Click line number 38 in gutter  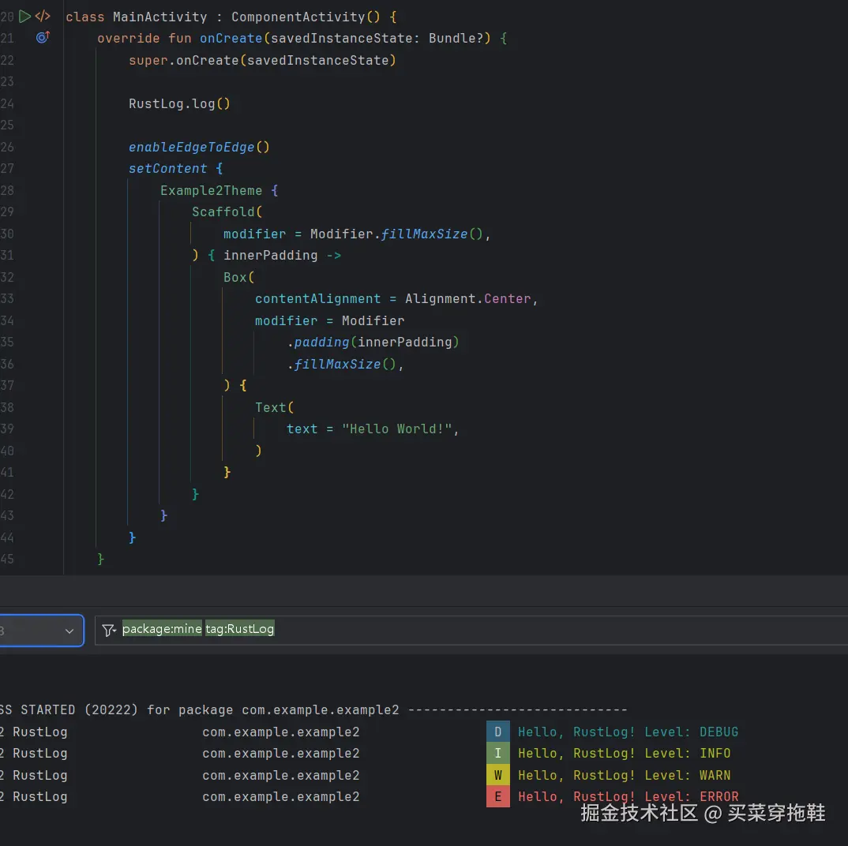(x=7, y=407)
